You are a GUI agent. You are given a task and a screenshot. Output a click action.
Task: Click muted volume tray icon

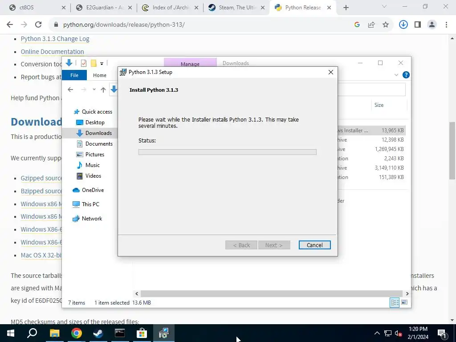click(x=399, y=333)
